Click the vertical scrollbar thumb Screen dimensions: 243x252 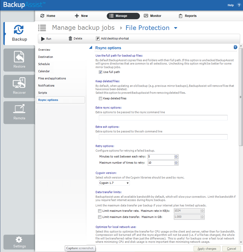pos(241,97)
